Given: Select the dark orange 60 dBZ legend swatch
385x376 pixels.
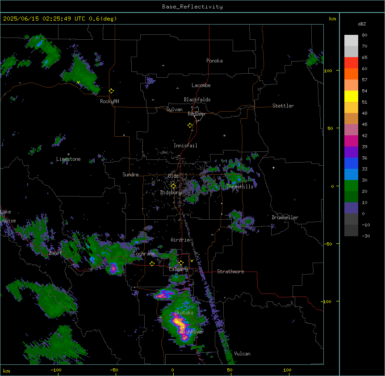Looking at the screenshot, I should [351, 74].
